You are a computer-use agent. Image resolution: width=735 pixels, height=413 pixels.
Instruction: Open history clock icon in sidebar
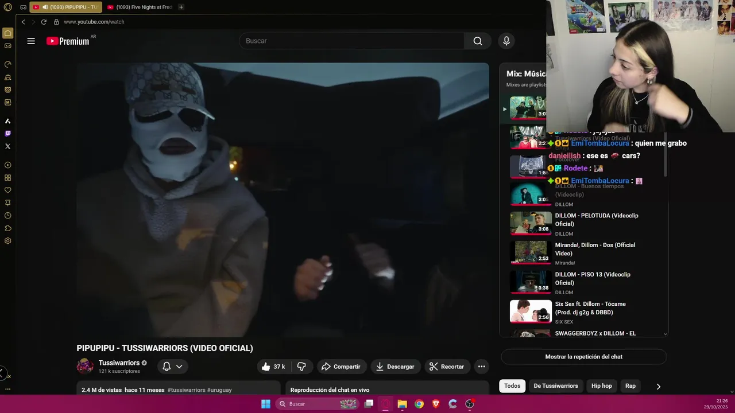click(7, 216)
